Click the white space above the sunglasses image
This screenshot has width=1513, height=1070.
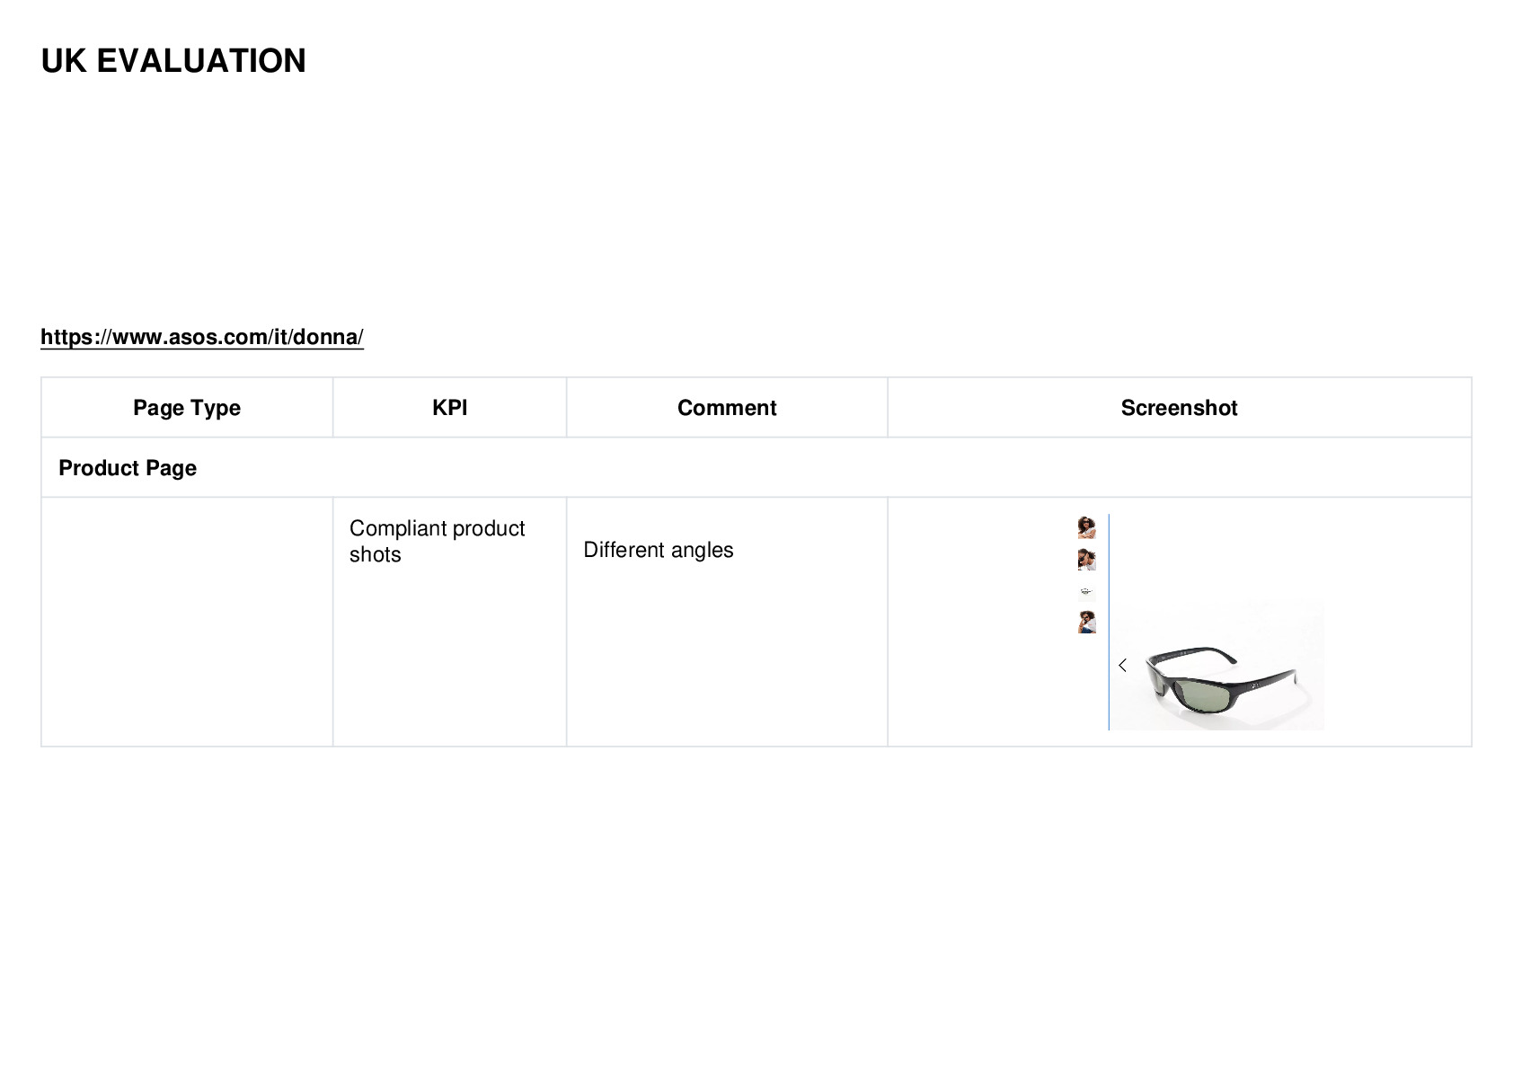(x=1218, y=557)
